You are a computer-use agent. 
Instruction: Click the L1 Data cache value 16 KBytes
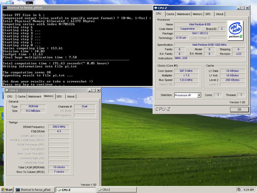point(232,71)
